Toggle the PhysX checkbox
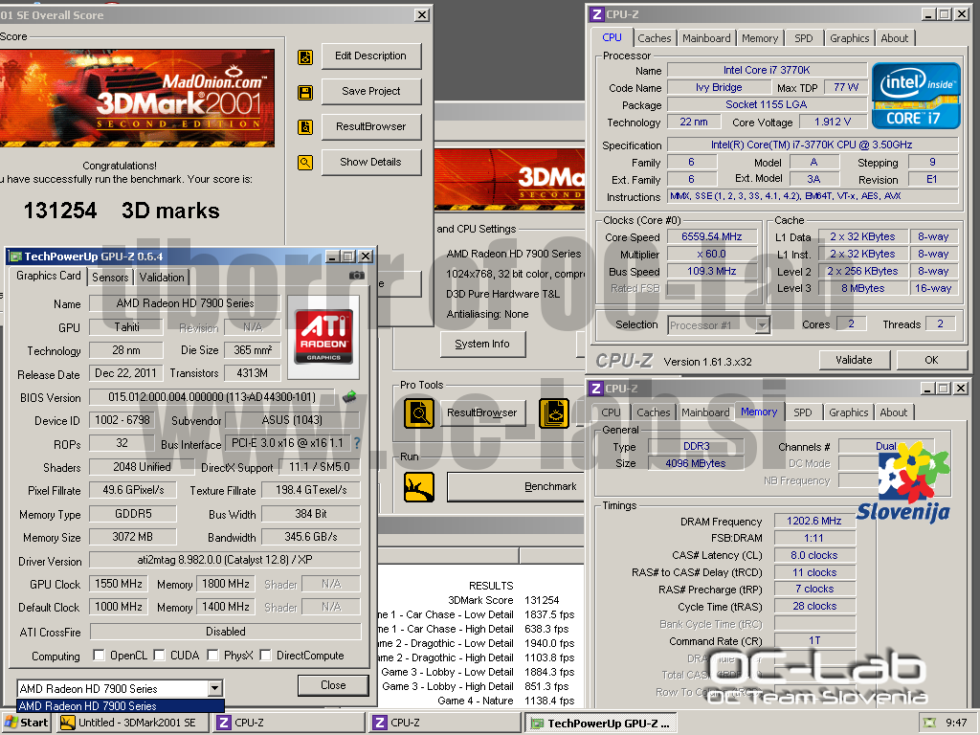This screenshot has height=735, width=980. tap(213, 655)
